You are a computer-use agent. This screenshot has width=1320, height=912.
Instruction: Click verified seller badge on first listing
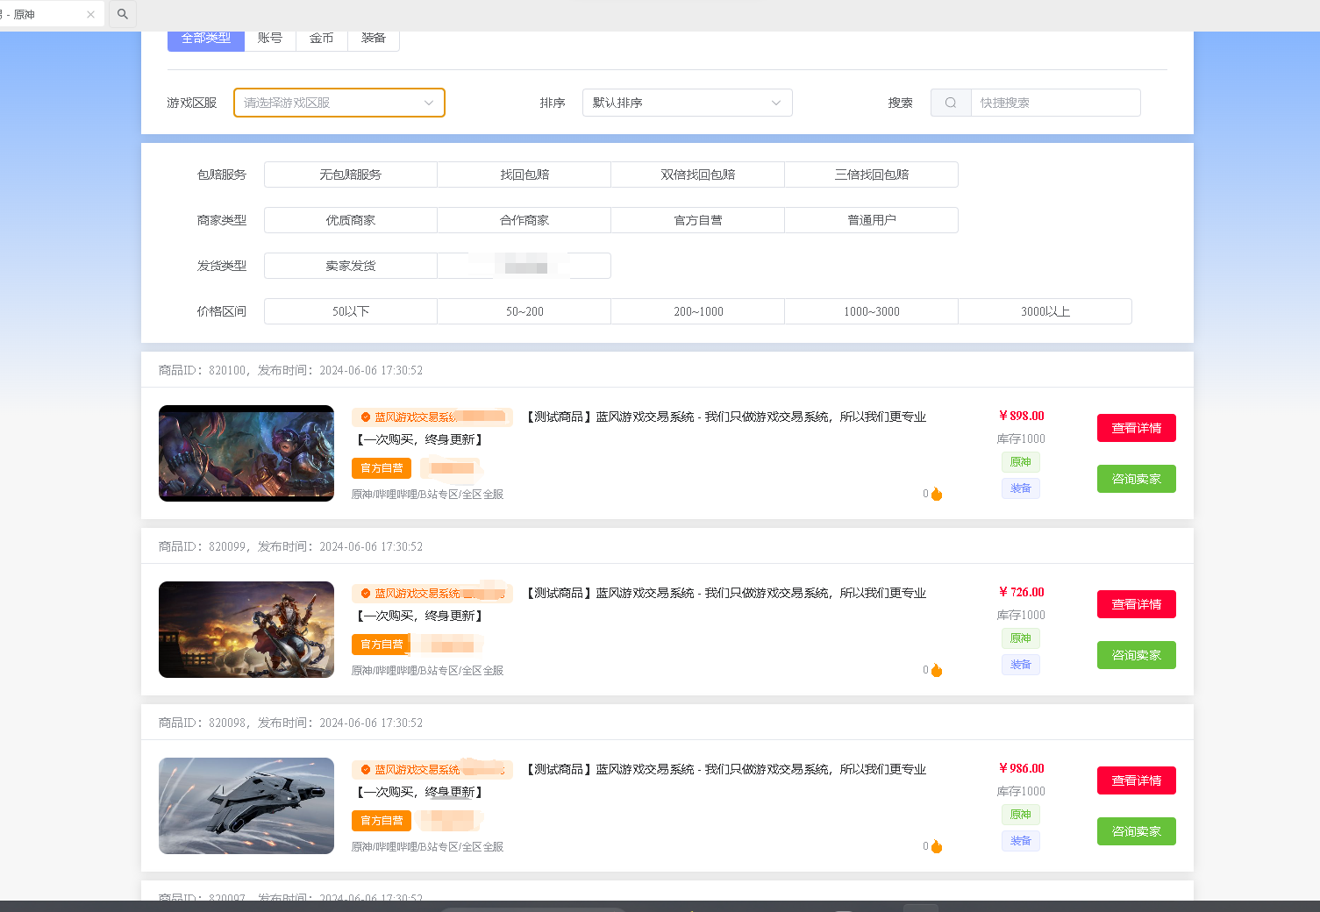(366, 417)
